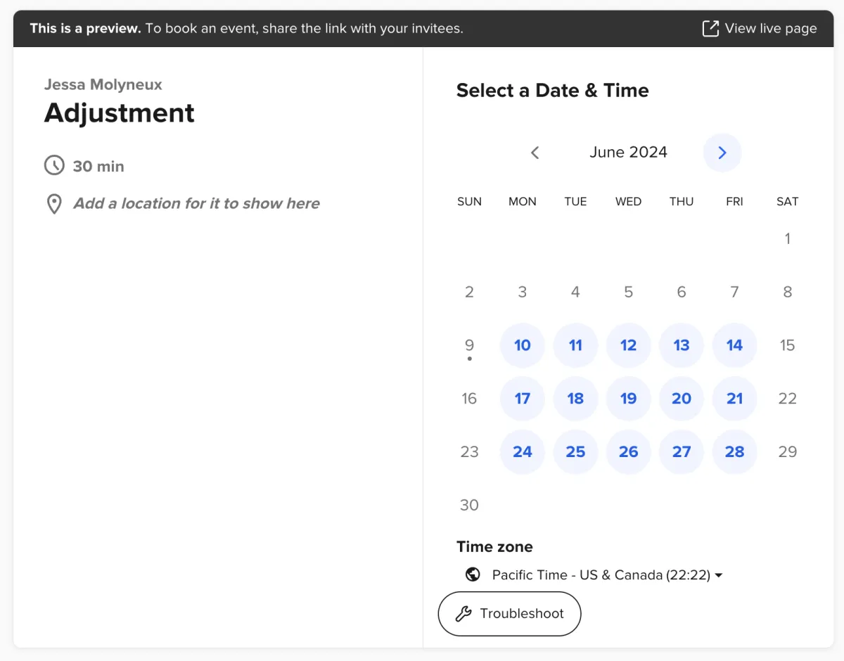
Task: Choose June 13 on the calendar
Action: point(682,345)
